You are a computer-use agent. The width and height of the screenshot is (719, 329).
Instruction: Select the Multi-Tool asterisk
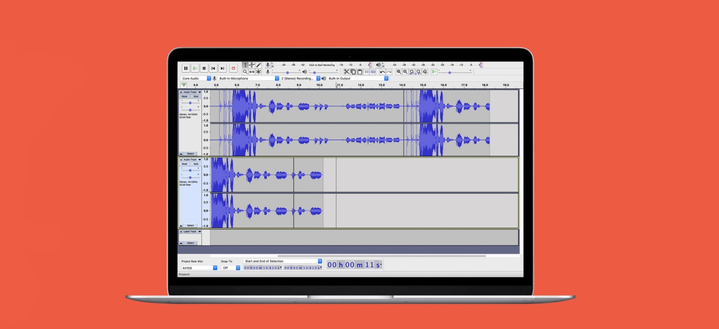pos(259,72)
